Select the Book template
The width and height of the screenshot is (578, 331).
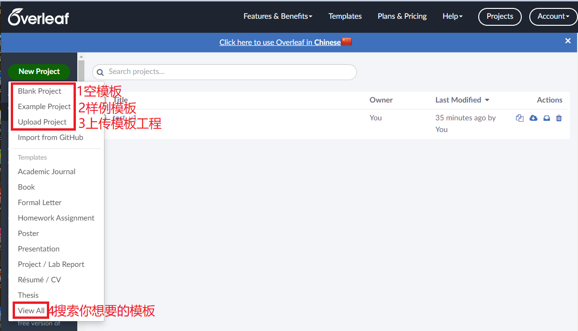(x=26, y=187)
